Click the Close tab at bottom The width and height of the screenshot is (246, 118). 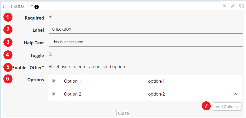click(x=123, y=113)
